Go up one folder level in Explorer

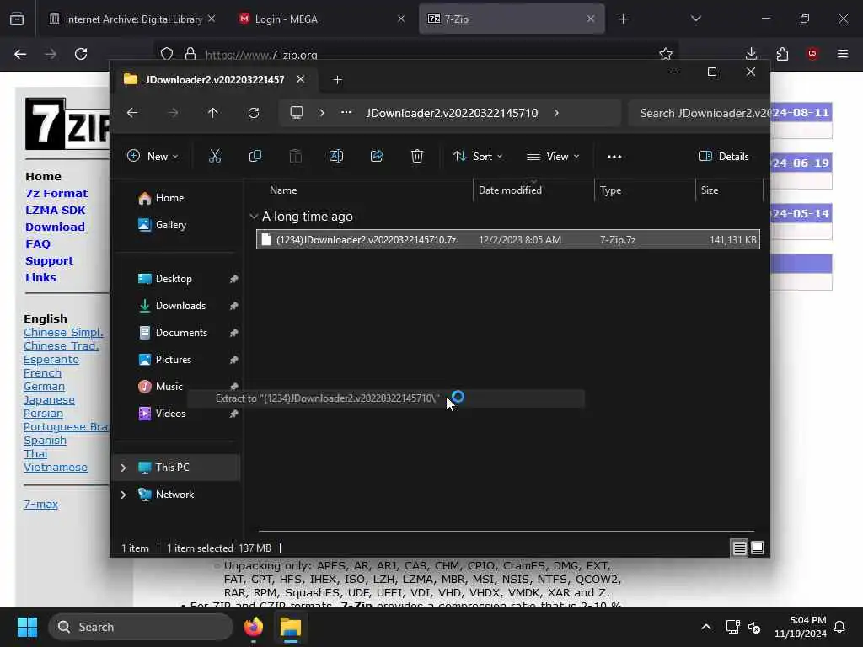point(213,113)
